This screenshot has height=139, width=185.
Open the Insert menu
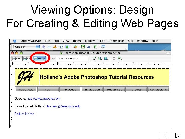coord(77,41)
